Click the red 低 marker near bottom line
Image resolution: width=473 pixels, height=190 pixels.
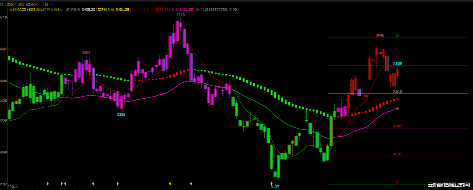pyautogui.click(x=397, y=182)
